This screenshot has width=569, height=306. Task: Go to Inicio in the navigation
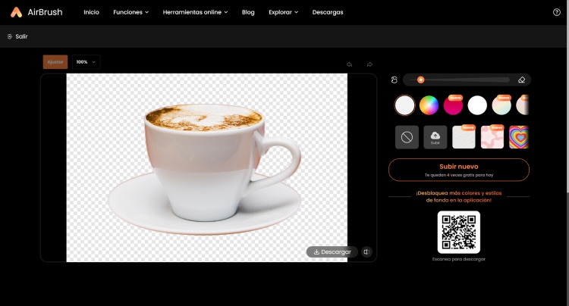(91, 12)
